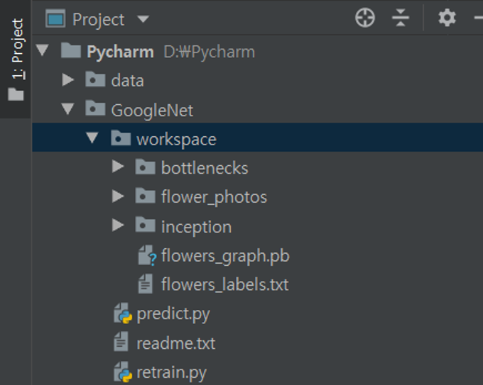Click the predict.py Python file icon

[123, 313]
